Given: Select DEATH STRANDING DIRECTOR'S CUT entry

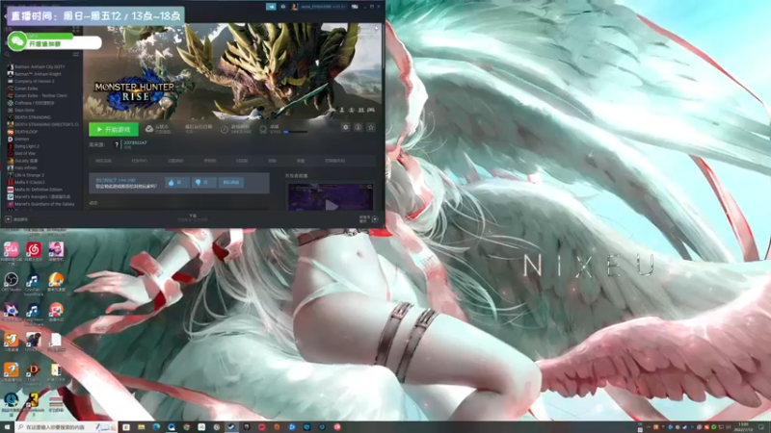Looking at the screenshot, I should pos(46,125).
